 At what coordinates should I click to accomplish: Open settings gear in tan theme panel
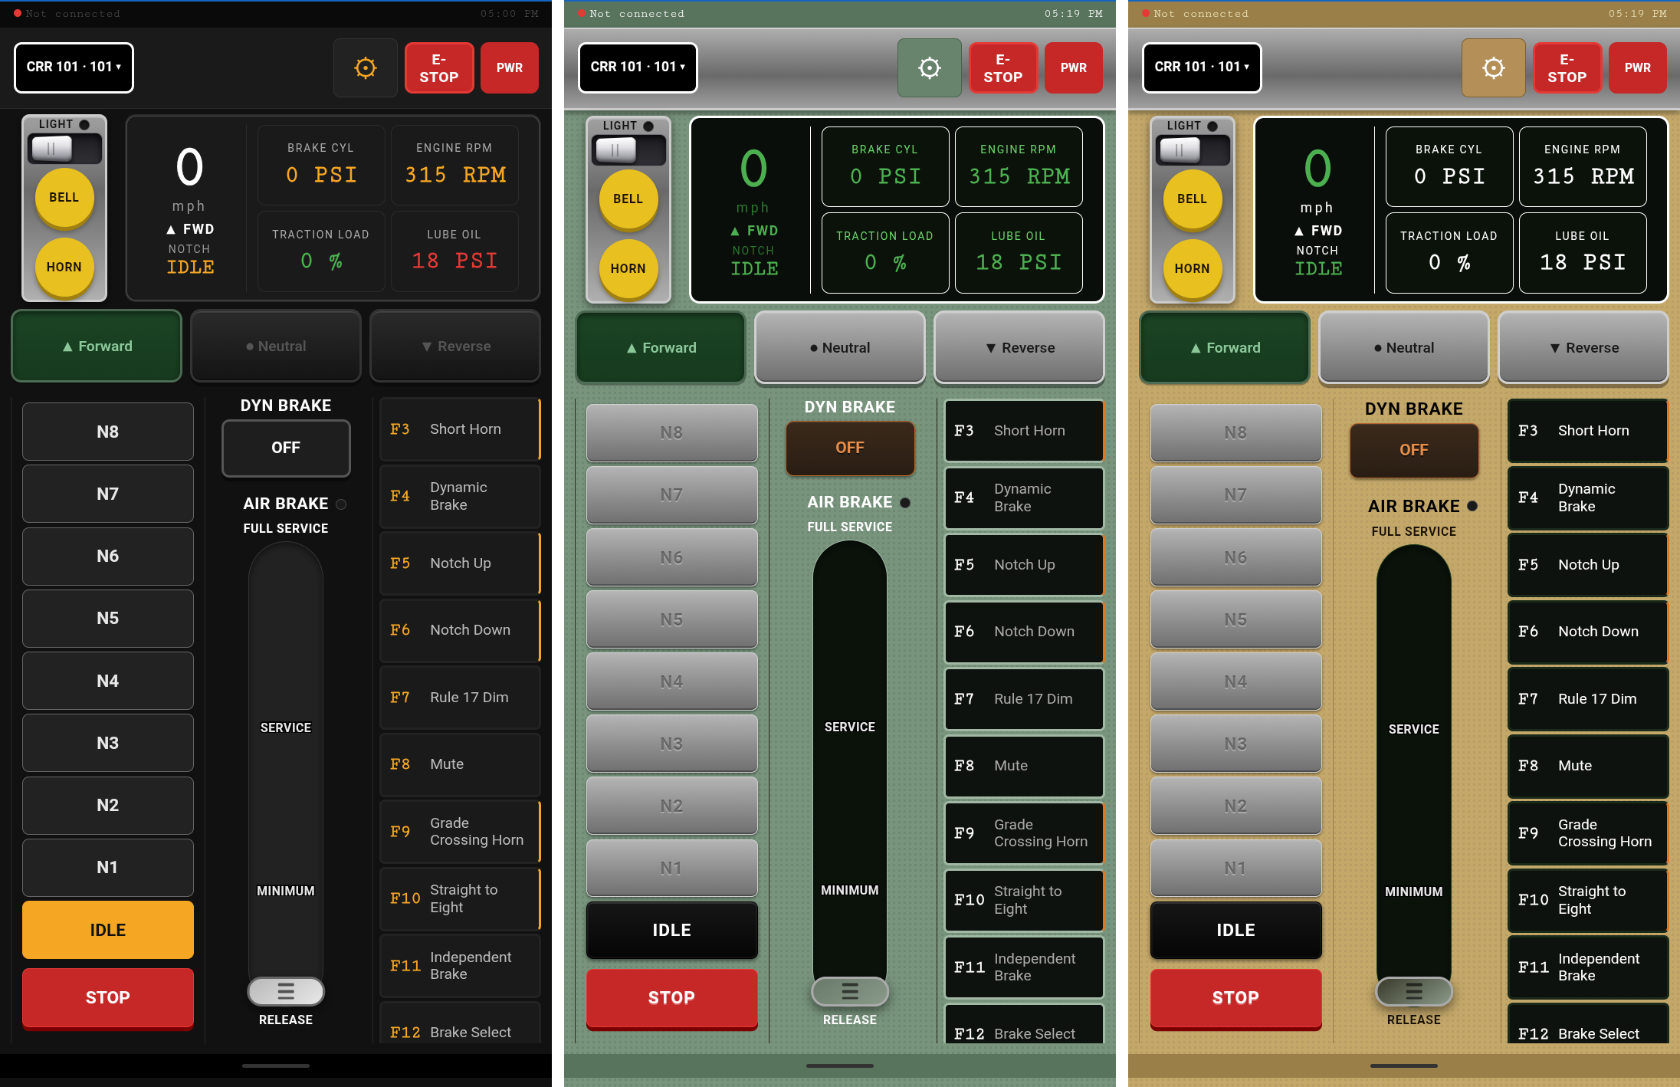tap(1494, 67)
